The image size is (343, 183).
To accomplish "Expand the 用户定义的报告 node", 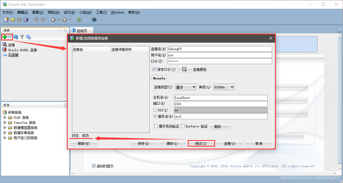I will [x=5, y=138].
